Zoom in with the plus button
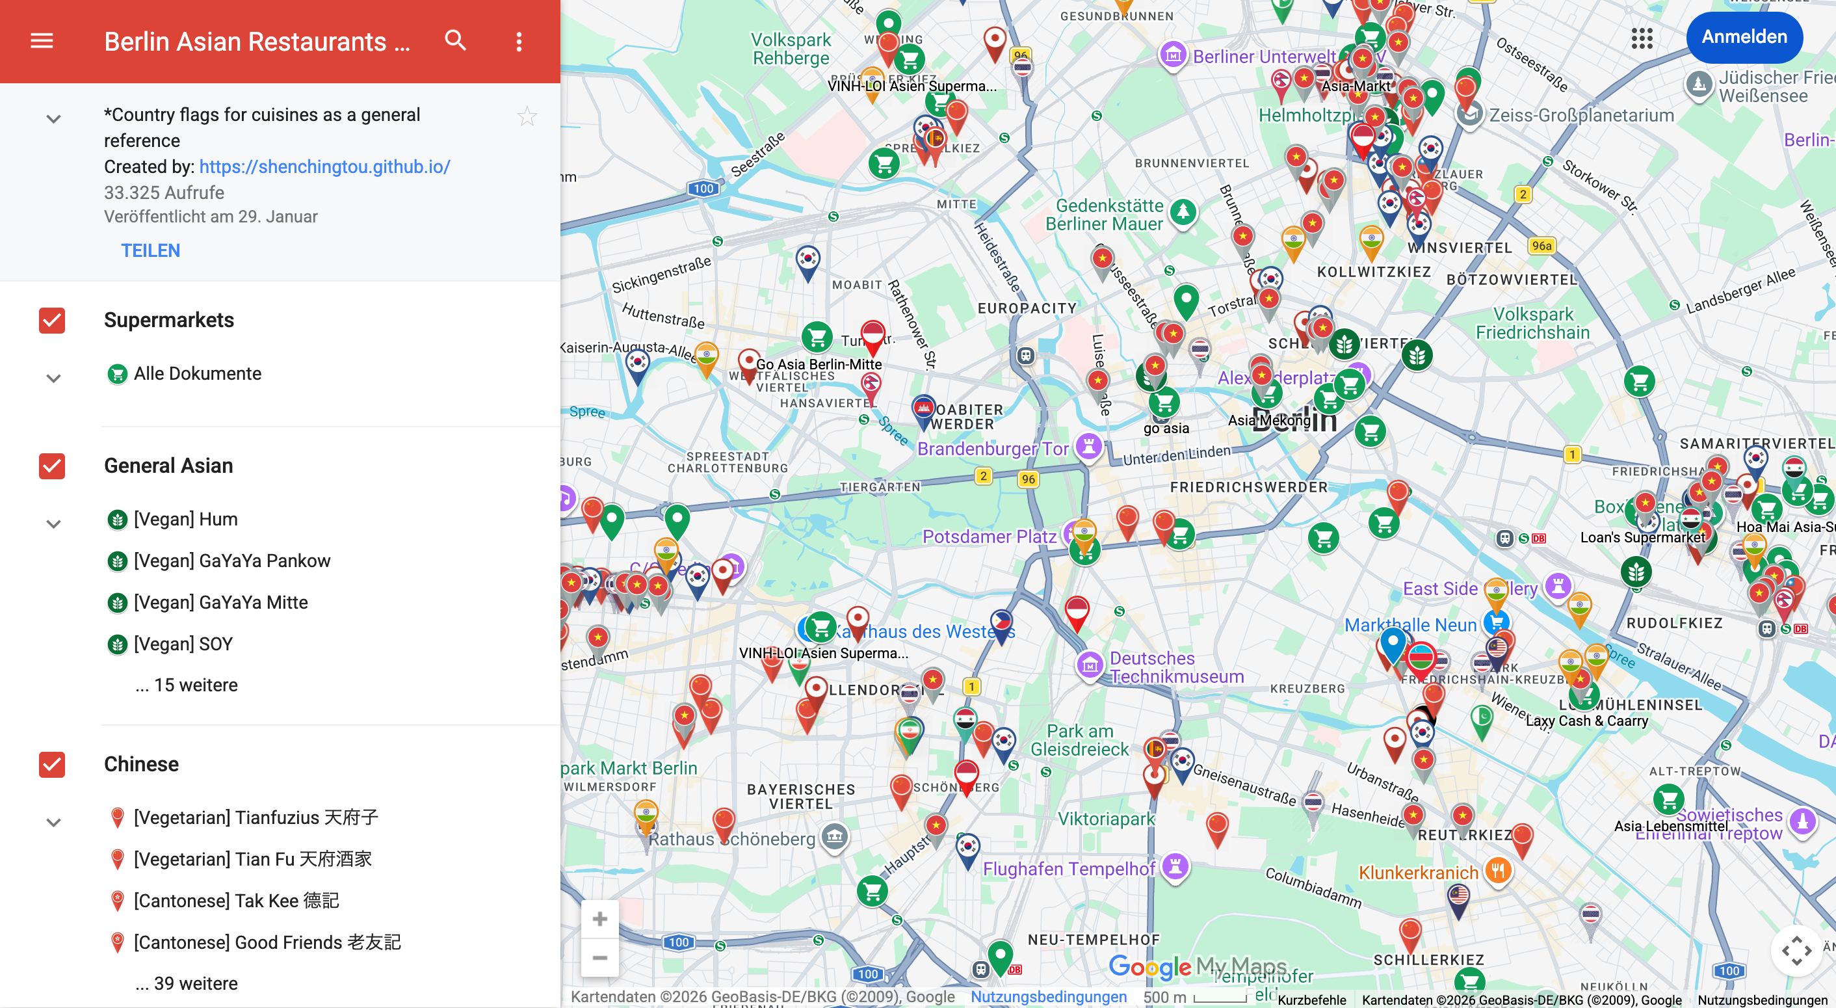 tap(599, 919)
